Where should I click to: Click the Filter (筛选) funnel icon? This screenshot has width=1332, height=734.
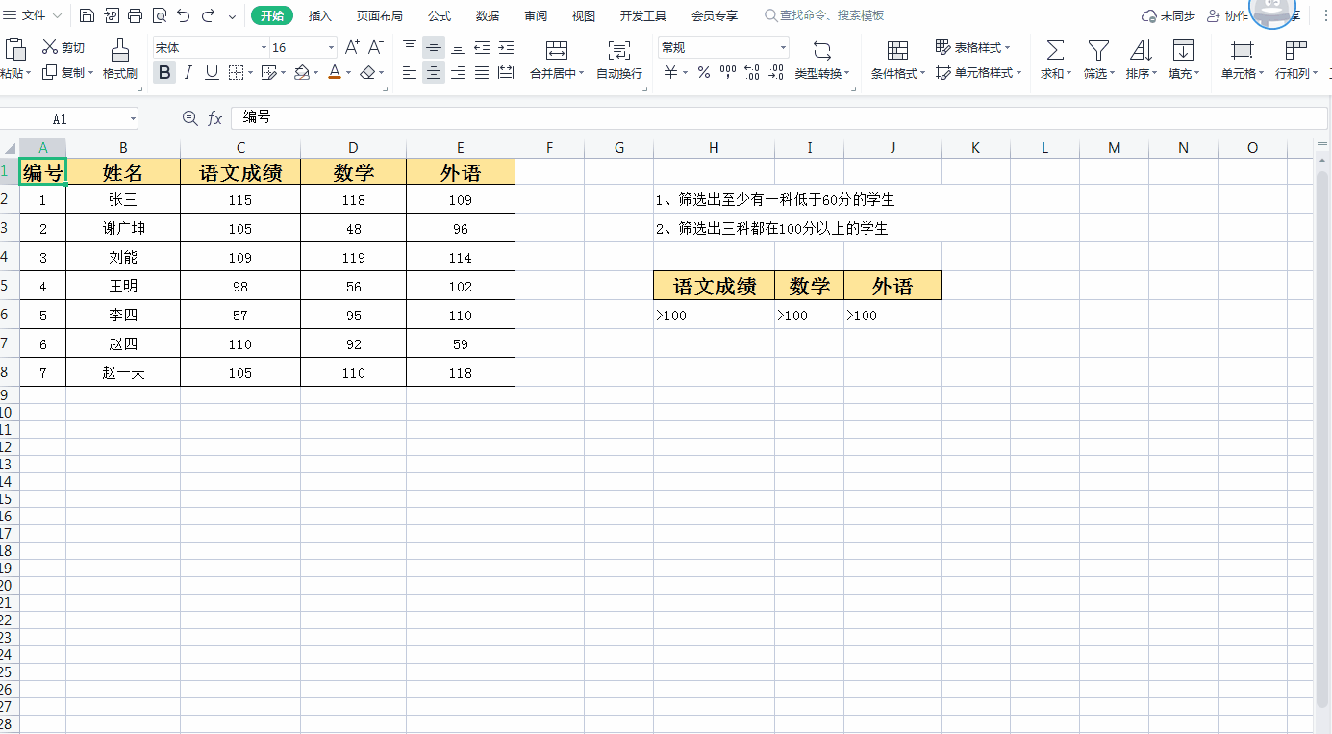click(1098, 50)
